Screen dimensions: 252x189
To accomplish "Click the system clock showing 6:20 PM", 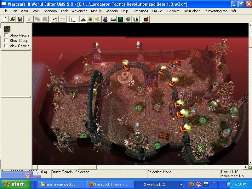I will (241, 184).
